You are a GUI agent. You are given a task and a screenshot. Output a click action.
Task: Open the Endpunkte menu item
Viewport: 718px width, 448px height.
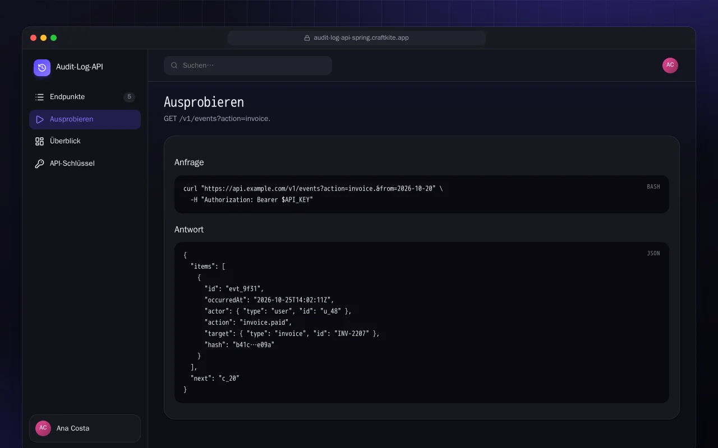tap(85, 97)
